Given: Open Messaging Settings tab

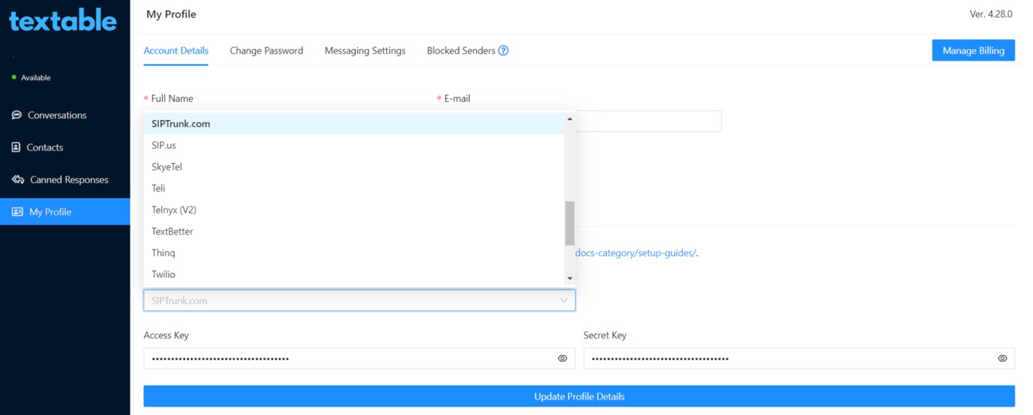Looking at the screenshot, I should [365, 51].
